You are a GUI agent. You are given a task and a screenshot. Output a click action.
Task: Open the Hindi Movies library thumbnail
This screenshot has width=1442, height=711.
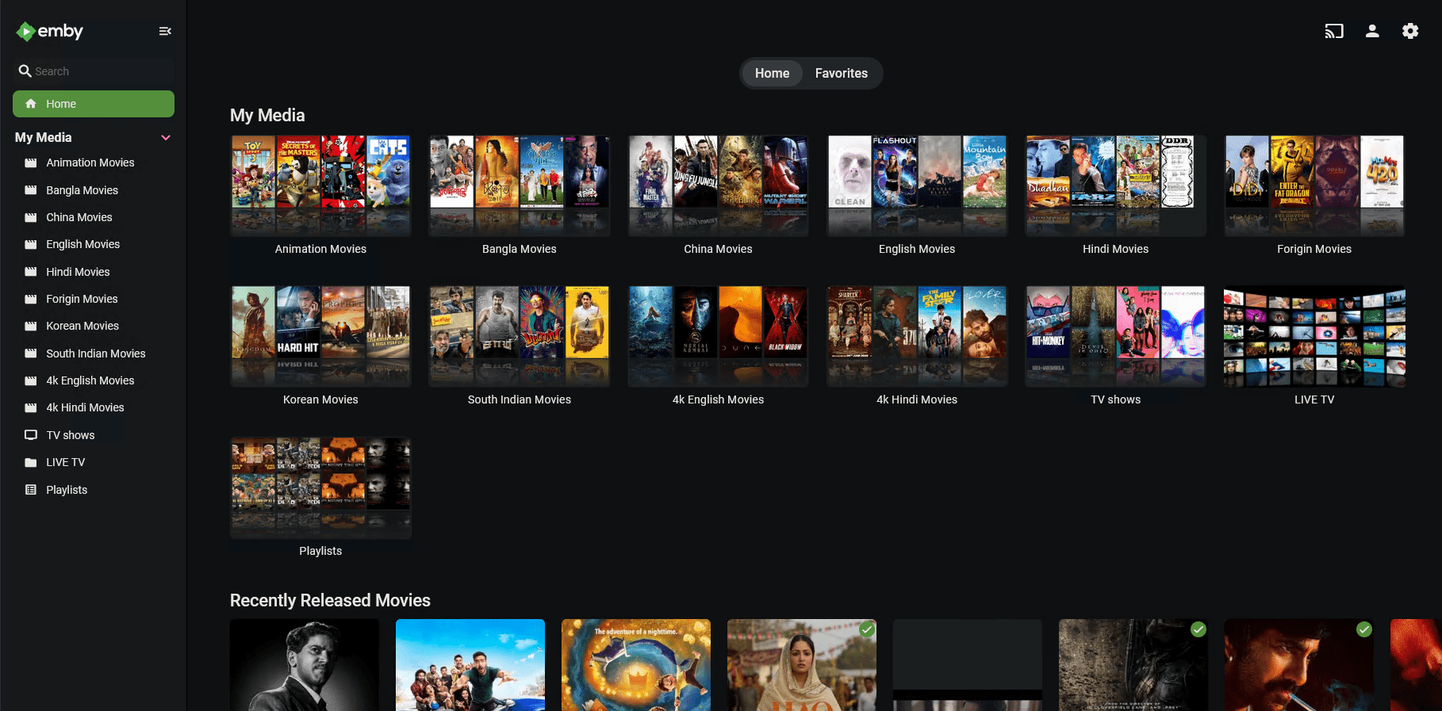tap(1115, 185)
